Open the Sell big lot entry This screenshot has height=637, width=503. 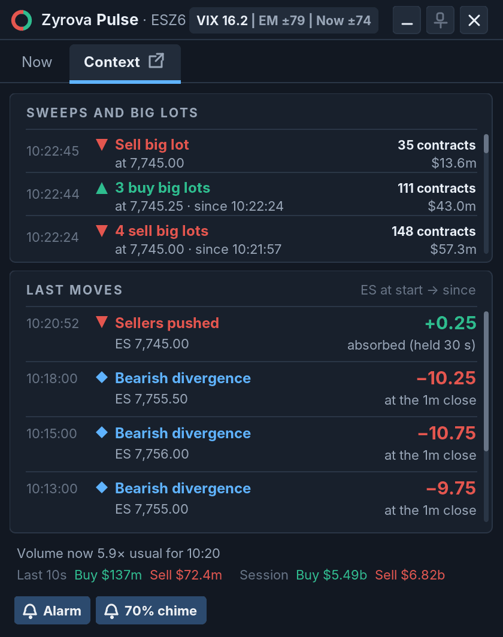[x=251, y=151]
